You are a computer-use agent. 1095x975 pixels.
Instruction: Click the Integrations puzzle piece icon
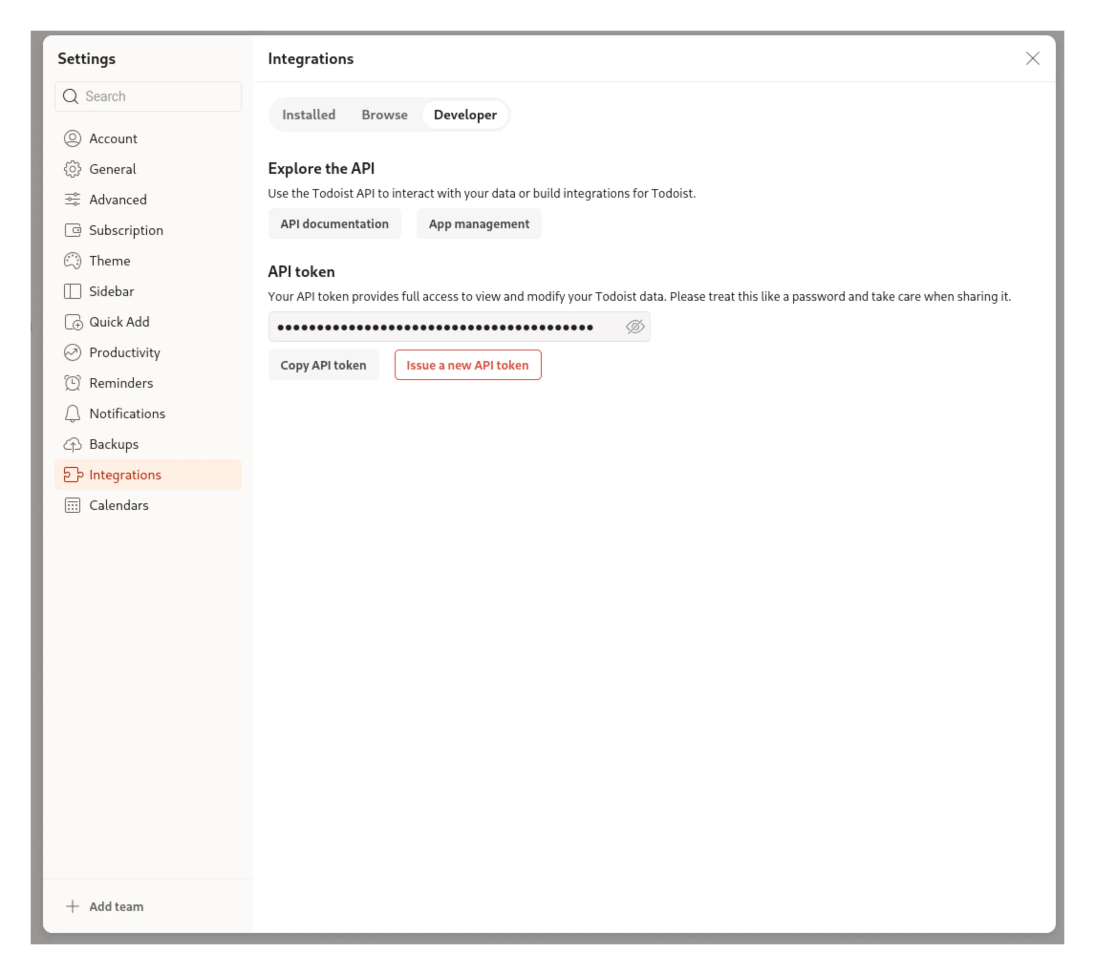pos(74,475)
